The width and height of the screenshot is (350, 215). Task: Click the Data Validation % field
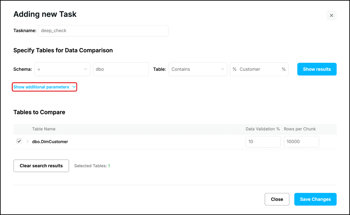(263, 141)
